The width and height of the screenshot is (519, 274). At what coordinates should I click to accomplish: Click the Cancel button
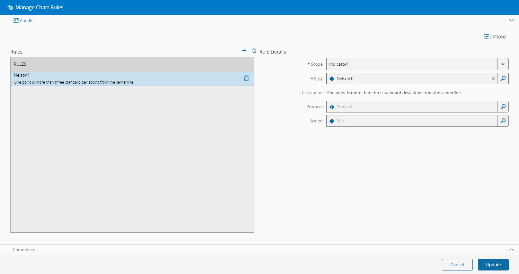click(457, 265)
